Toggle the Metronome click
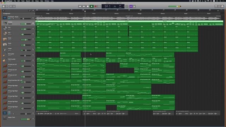Viewport: 226px width, 127px height. pyautogui.click(x=134, y=6)
